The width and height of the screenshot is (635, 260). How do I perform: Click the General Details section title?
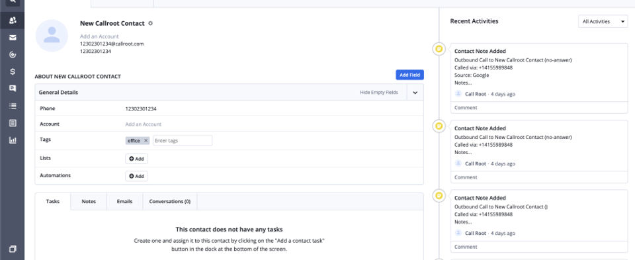pos(58,93)
